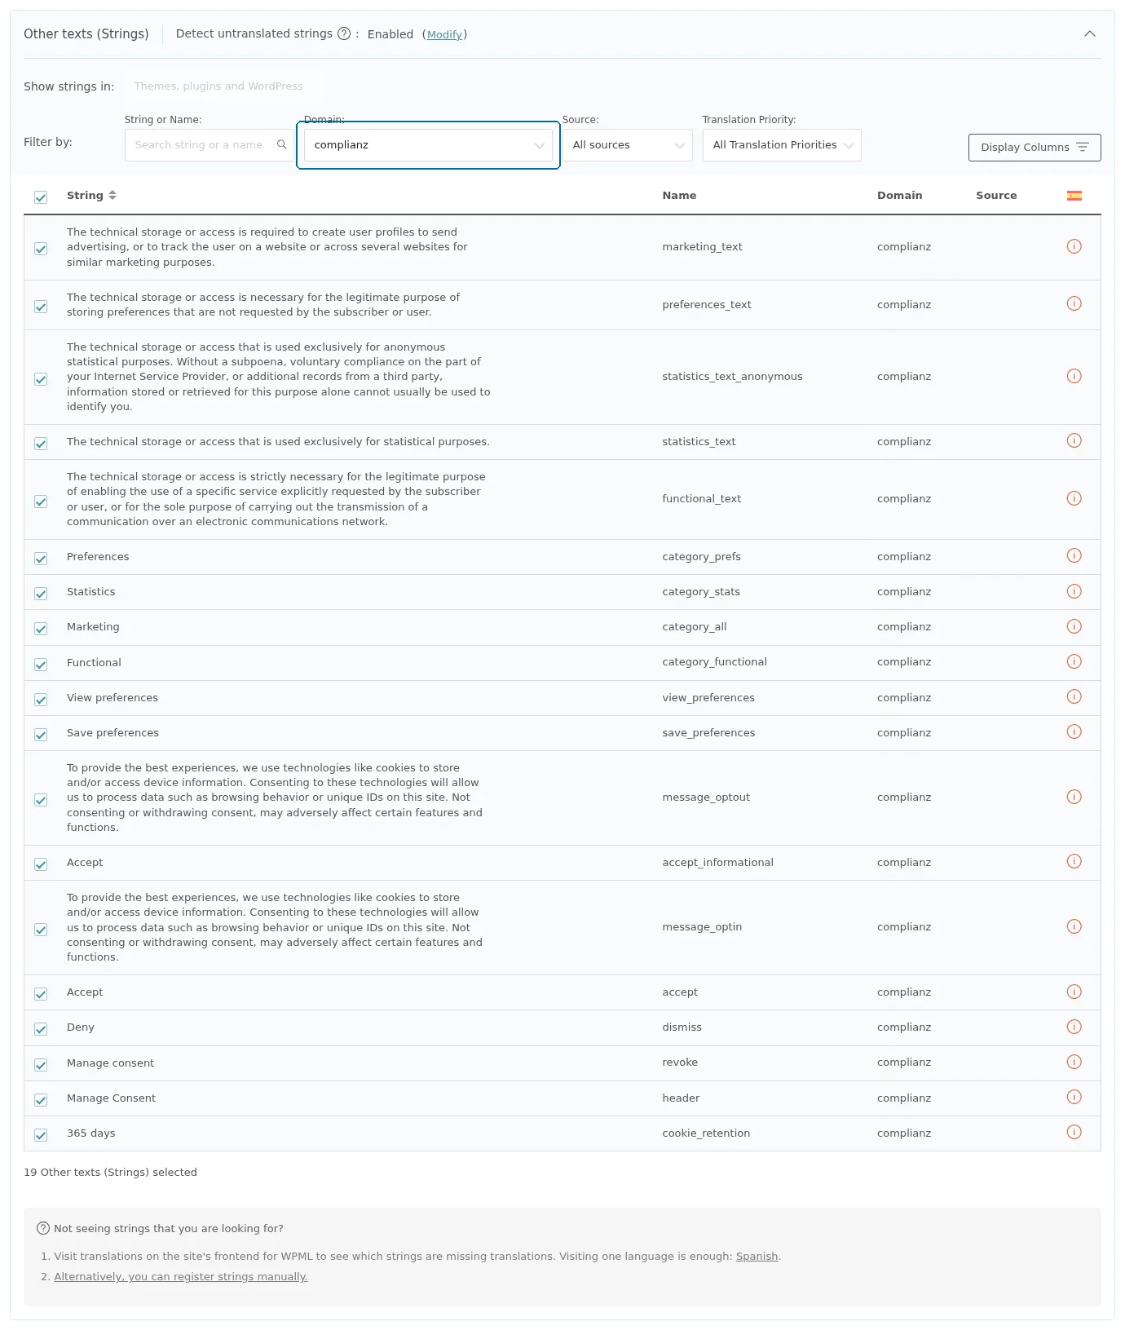
Task: Click the status icon for category_stats row
Action: coord(1074,591)
